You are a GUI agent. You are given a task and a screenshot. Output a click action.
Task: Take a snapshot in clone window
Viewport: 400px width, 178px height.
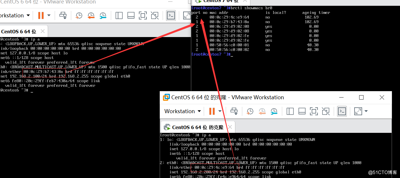click(250, 111)
